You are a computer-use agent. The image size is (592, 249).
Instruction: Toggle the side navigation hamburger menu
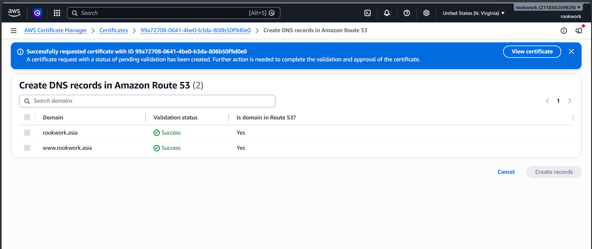[x=14, y=31]
